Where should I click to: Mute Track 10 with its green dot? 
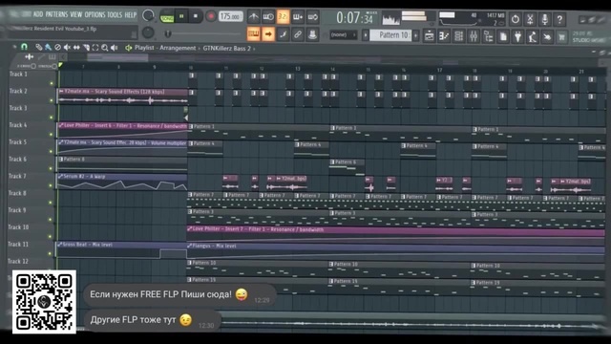[x=51, y=236]
